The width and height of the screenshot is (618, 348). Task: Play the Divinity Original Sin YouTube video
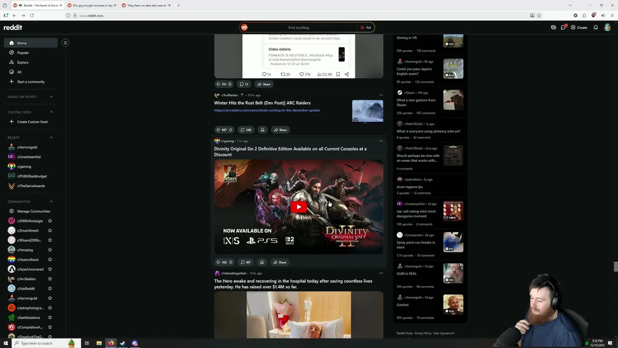click(299, 207)
